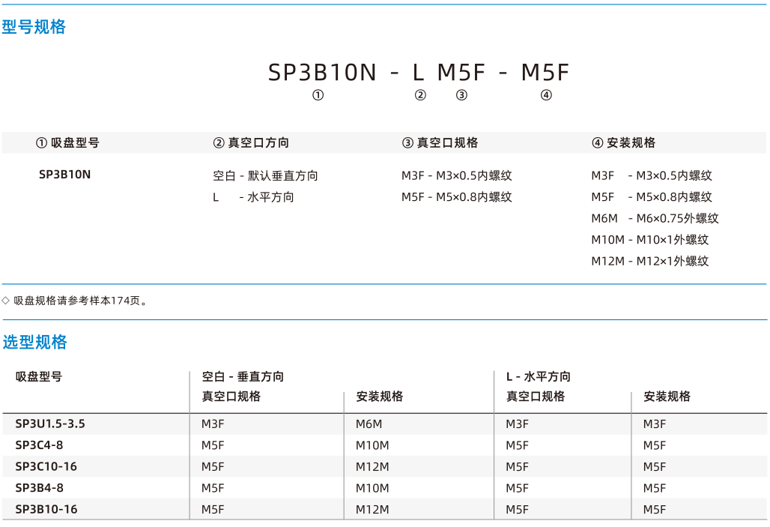Select the "③ 真空口规格" column header

(x=440, y=142)
